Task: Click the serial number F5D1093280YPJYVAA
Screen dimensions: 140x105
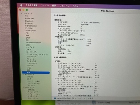Action: pyautogui.click(x=90, y=22)
